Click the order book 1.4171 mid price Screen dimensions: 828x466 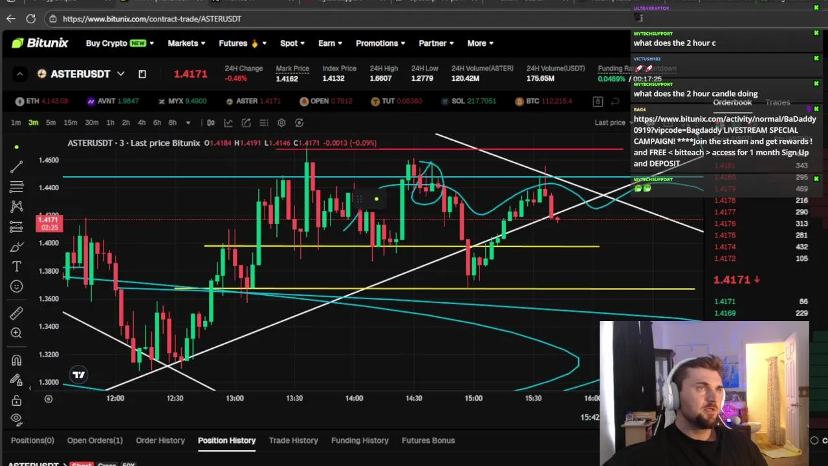click(732, 280)
